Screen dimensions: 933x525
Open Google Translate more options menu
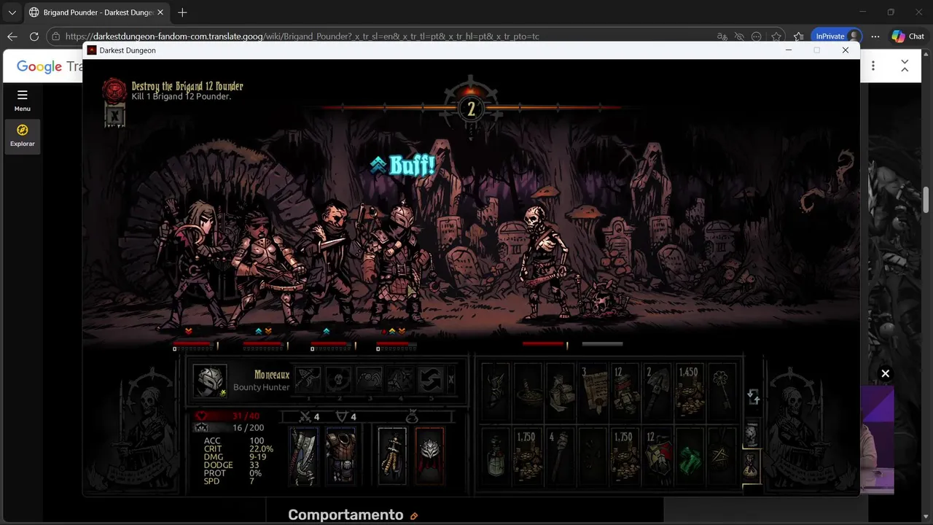tap(873, 66)
